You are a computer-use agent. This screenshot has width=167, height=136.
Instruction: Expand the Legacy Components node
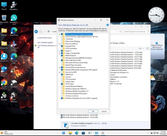tap(59, 53)
